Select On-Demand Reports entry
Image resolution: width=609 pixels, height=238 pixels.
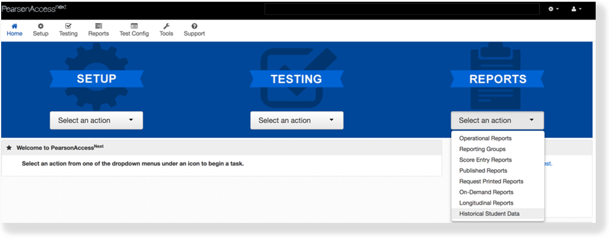[x=486, y=192]
